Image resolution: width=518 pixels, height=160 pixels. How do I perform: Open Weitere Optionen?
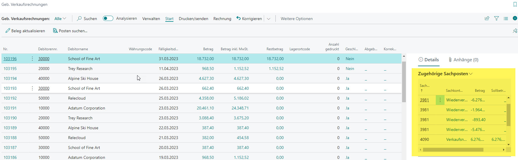coord(297,19)
